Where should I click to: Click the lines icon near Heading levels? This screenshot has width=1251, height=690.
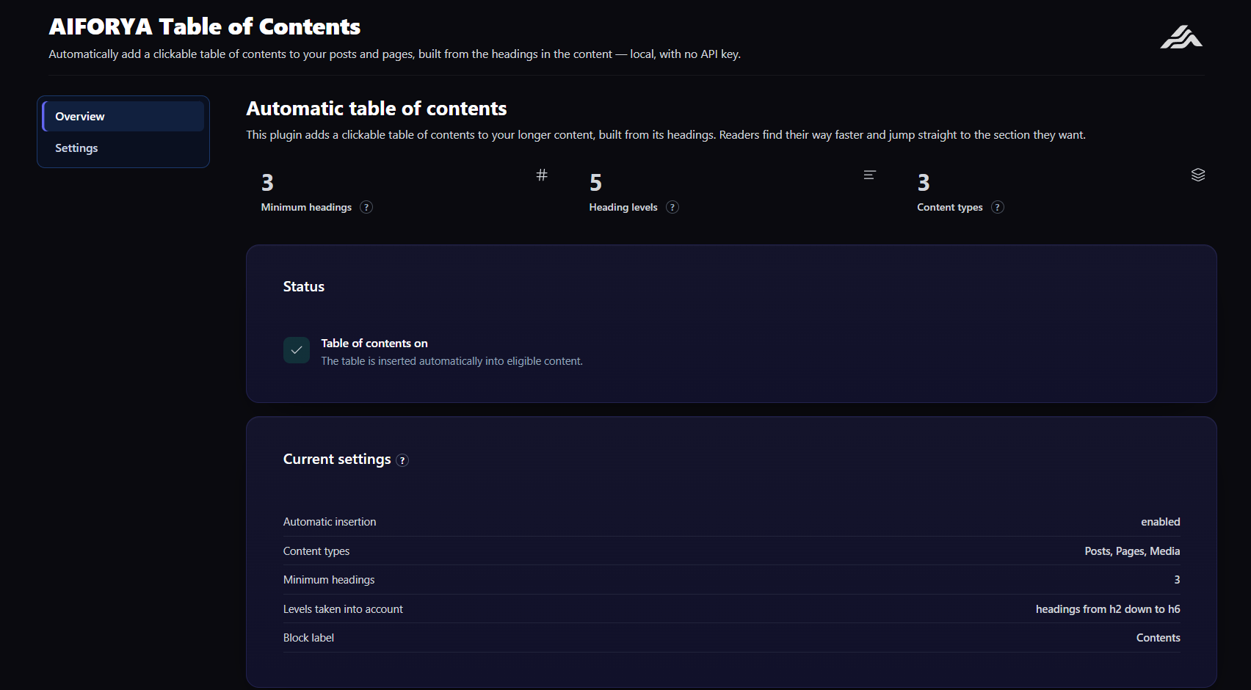(870, 175)
